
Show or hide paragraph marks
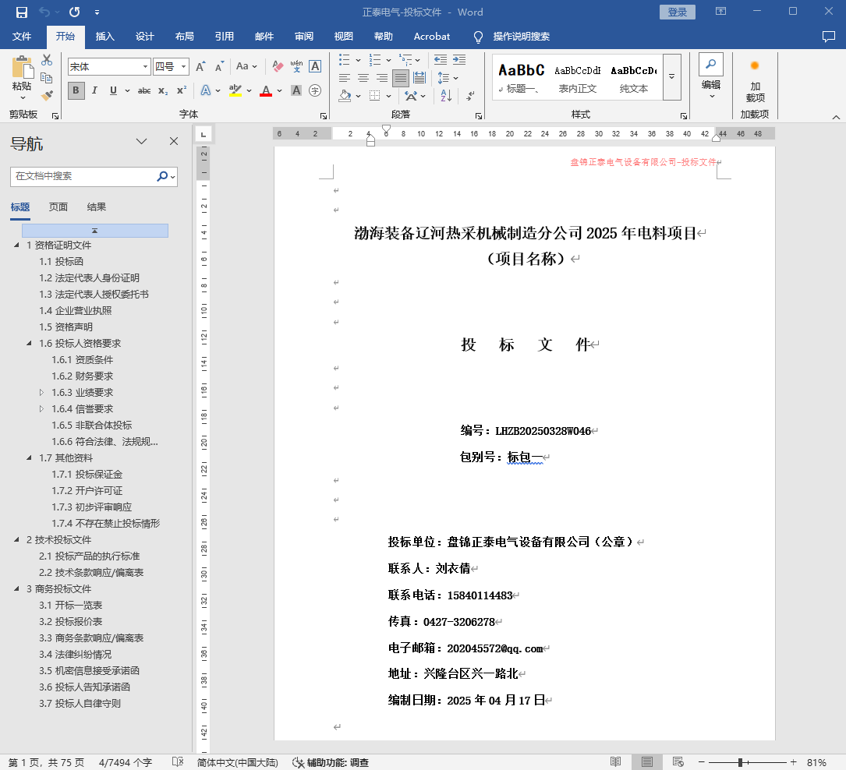coord(470,96)
